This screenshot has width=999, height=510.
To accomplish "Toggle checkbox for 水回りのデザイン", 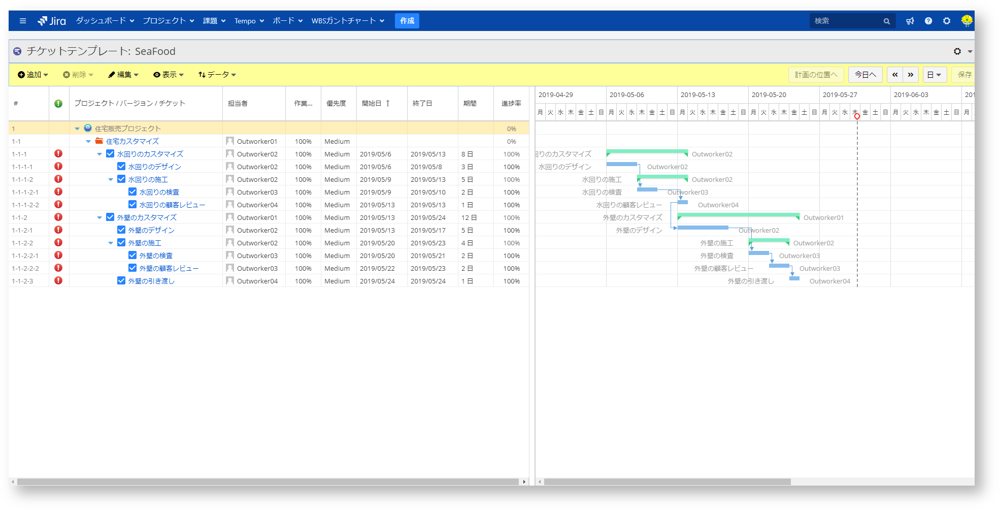I will coord(121,166).
